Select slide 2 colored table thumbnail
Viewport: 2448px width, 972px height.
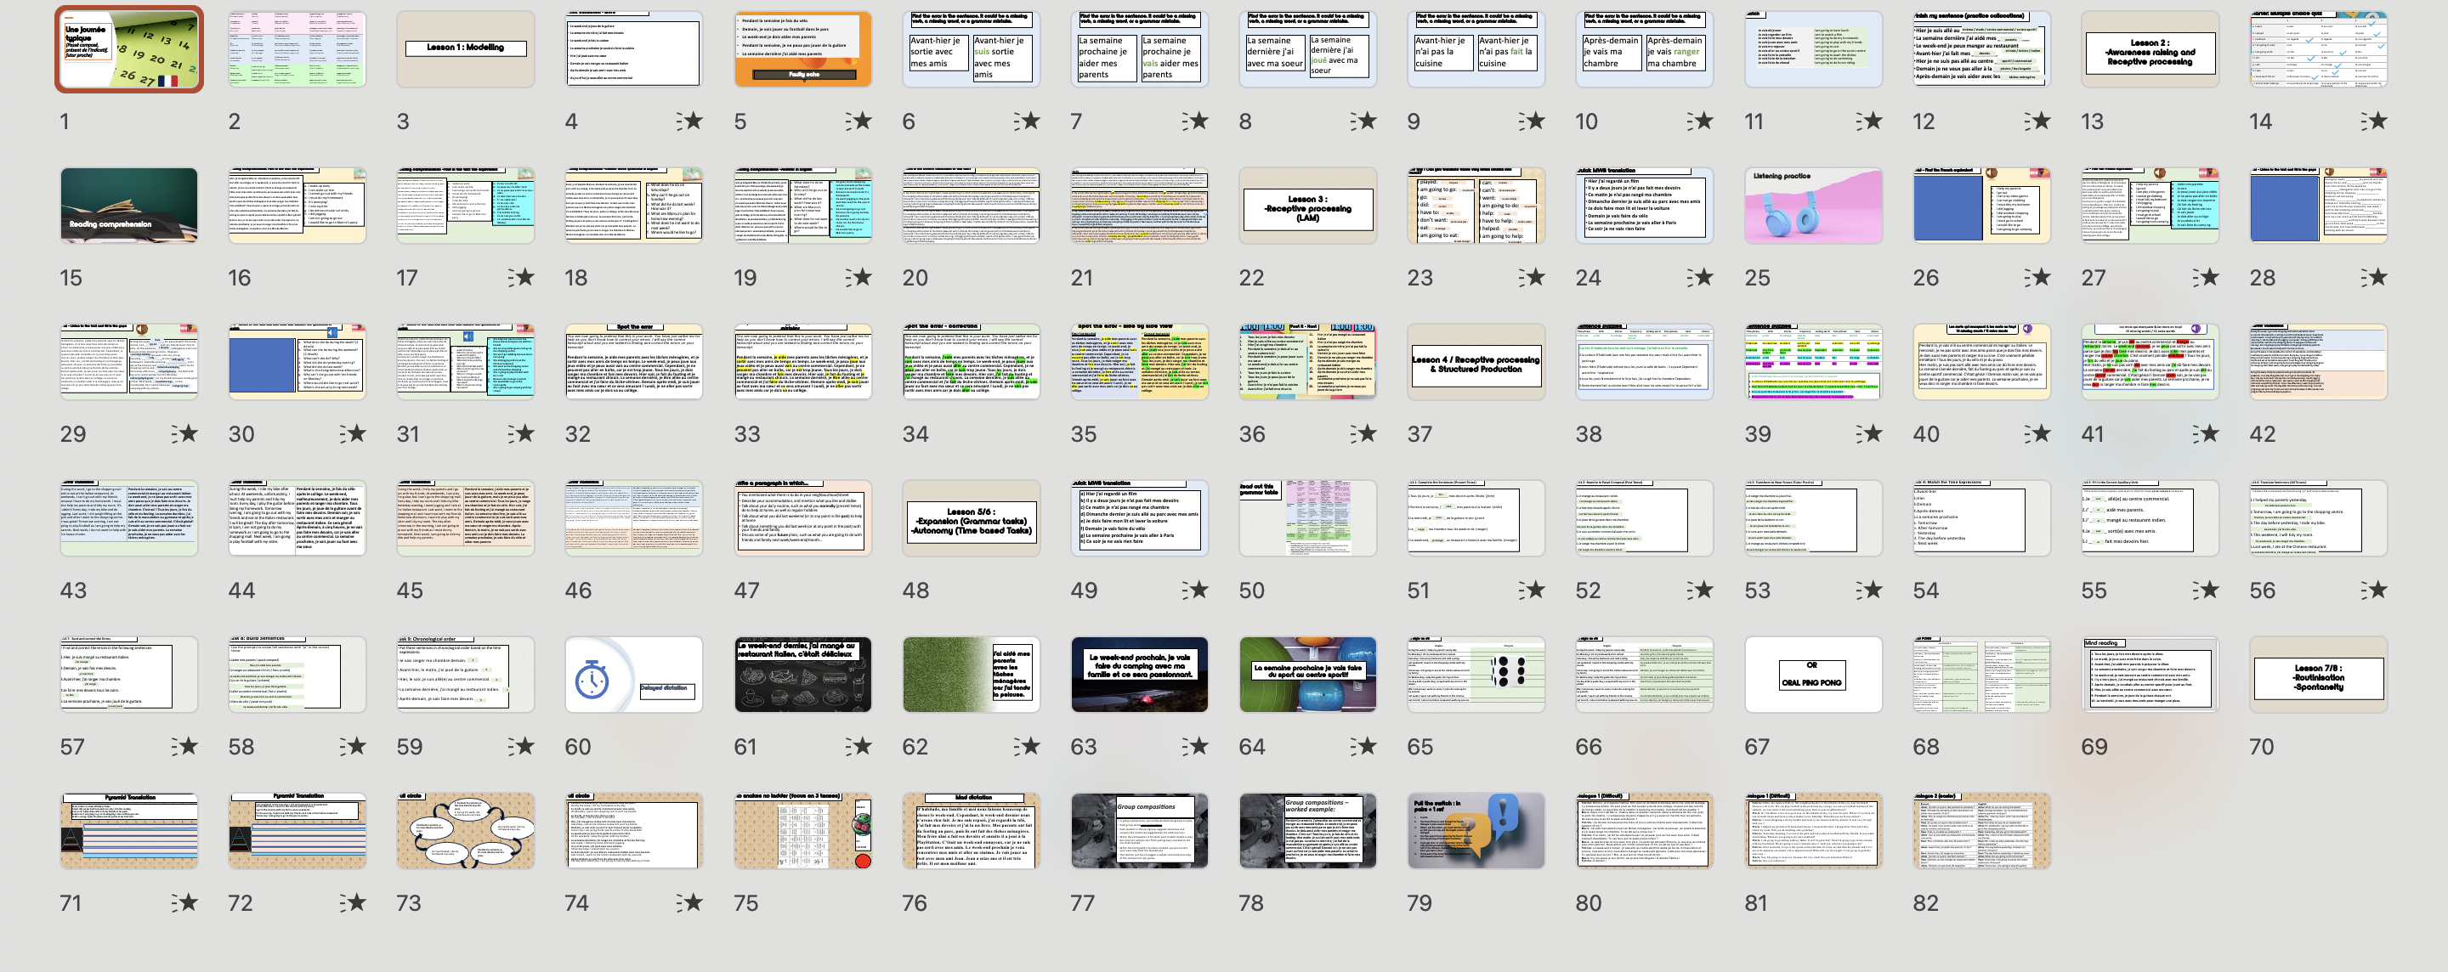click(x=297, y=49)
